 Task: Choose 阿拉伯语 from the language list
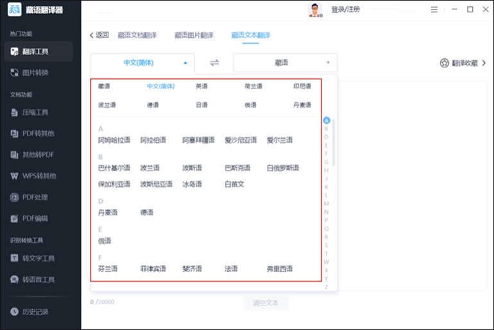pyautogui.click(x=153, y=140)
